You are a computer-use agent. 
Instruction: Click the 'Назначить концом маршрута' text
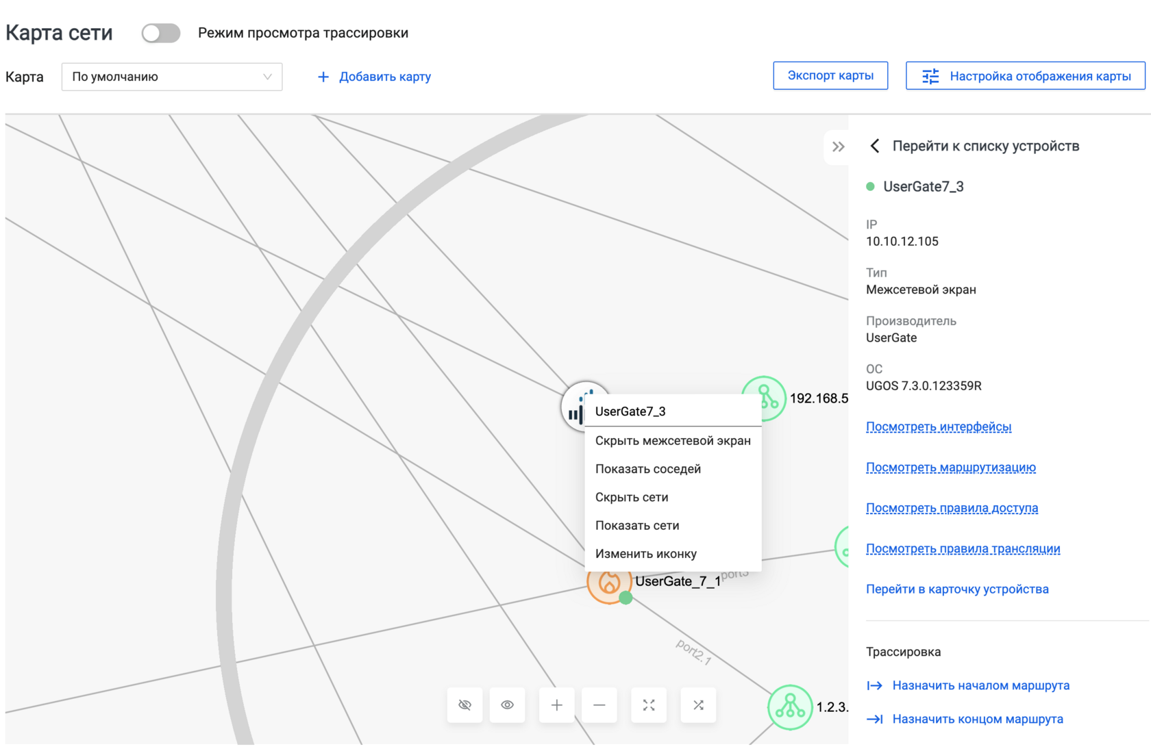pos(978,719)
